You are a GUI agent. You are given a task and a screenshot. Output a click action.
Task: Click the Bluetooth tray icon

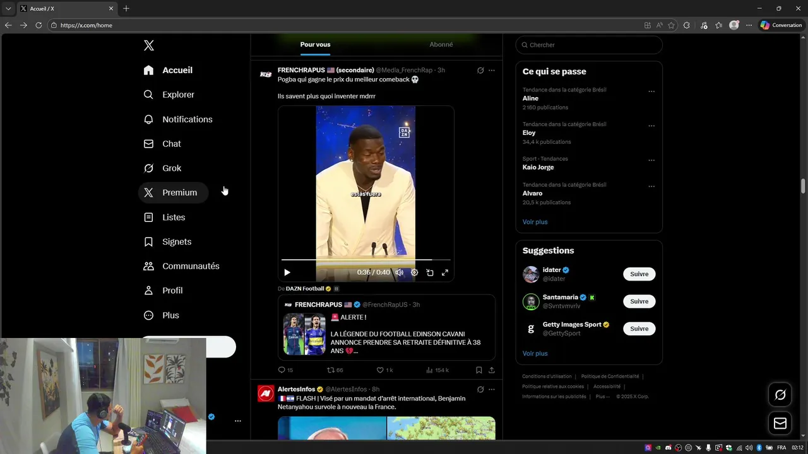point(759,448)
